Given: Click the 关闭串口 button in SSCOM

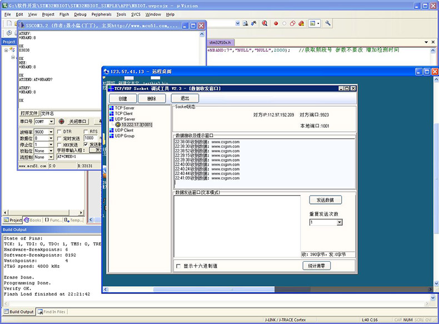Looking at the screenshot, I should pos(78,122).
